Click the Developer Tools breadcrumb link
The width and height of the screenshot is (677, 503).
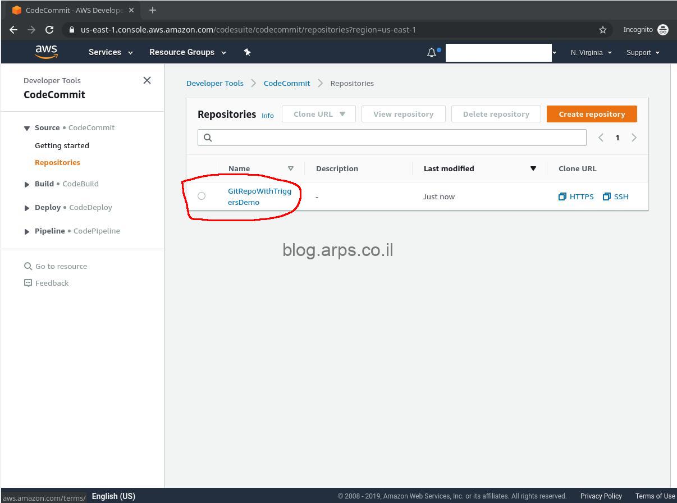[215, 83]
